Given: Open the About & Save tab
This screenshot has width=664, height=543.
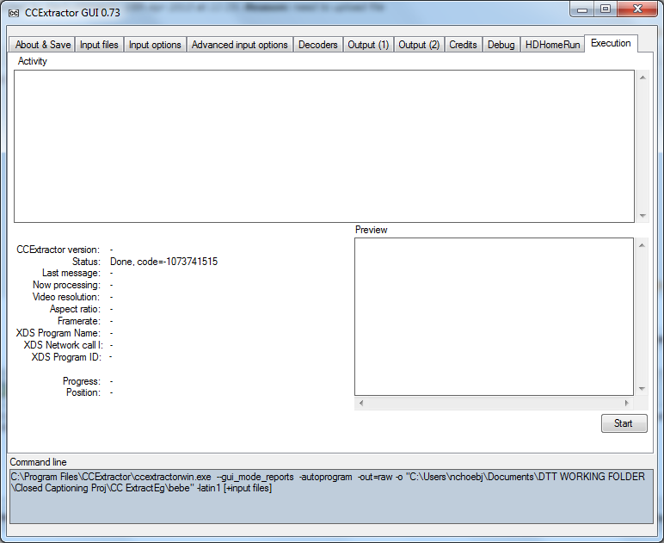Looking at the screenshot, I should click(x=42, y=45).
